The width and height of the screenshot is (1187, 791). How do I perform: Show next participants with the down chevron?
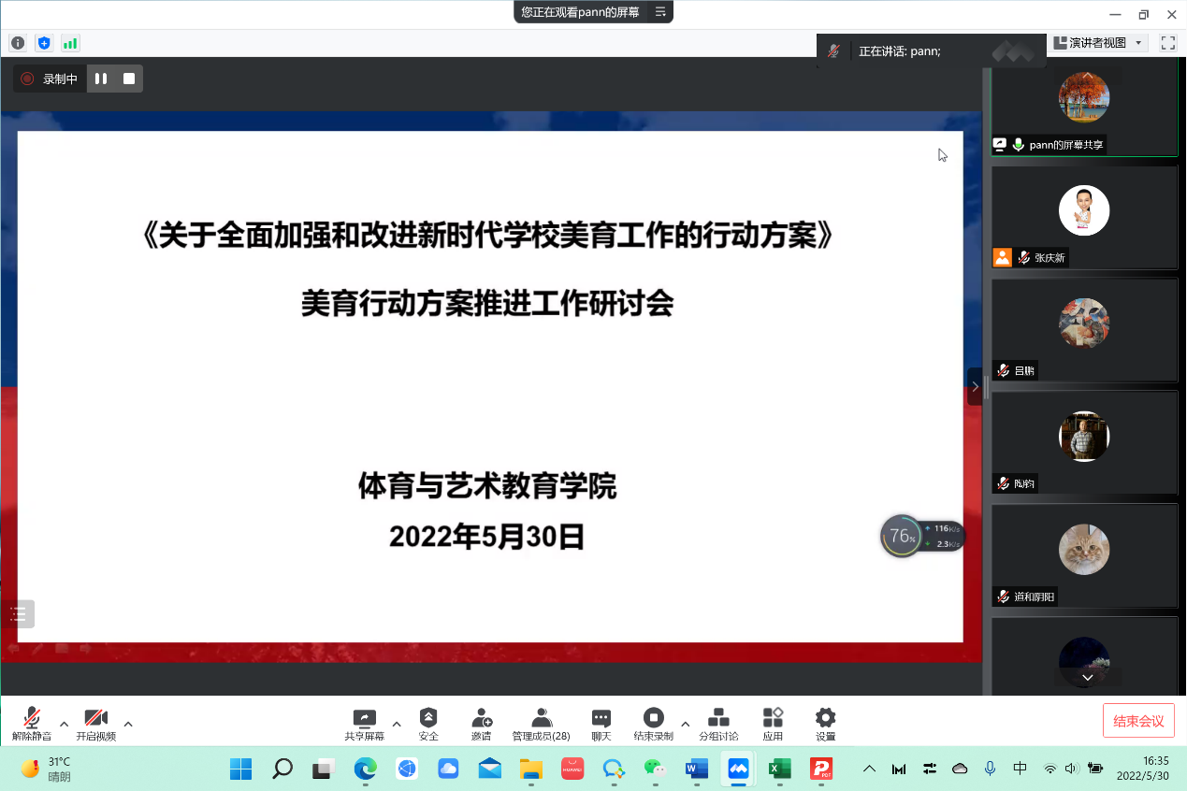(x=1087, y=677)
